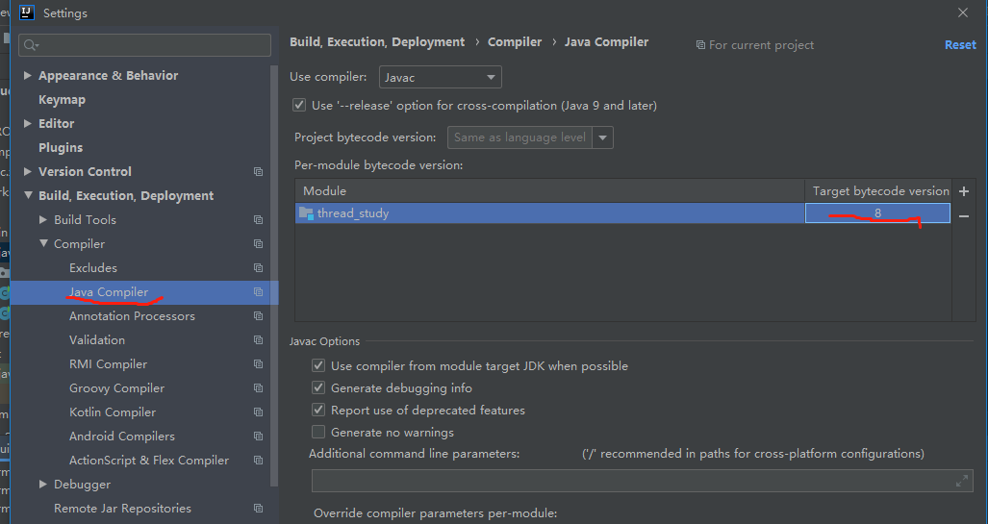Click the project-level icon beside RMI Compiler
This screenshot has width=988, height=524.
[259, 364]
